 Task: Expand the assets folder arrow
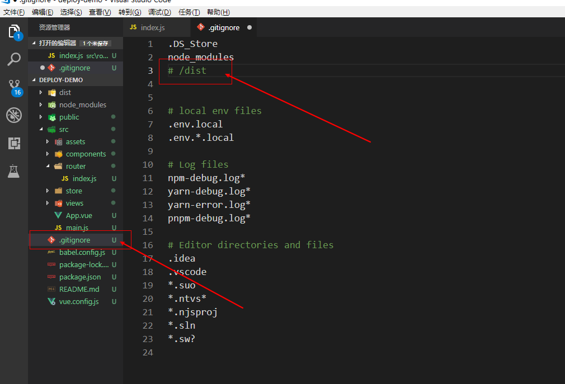click(x=47, y=142)
